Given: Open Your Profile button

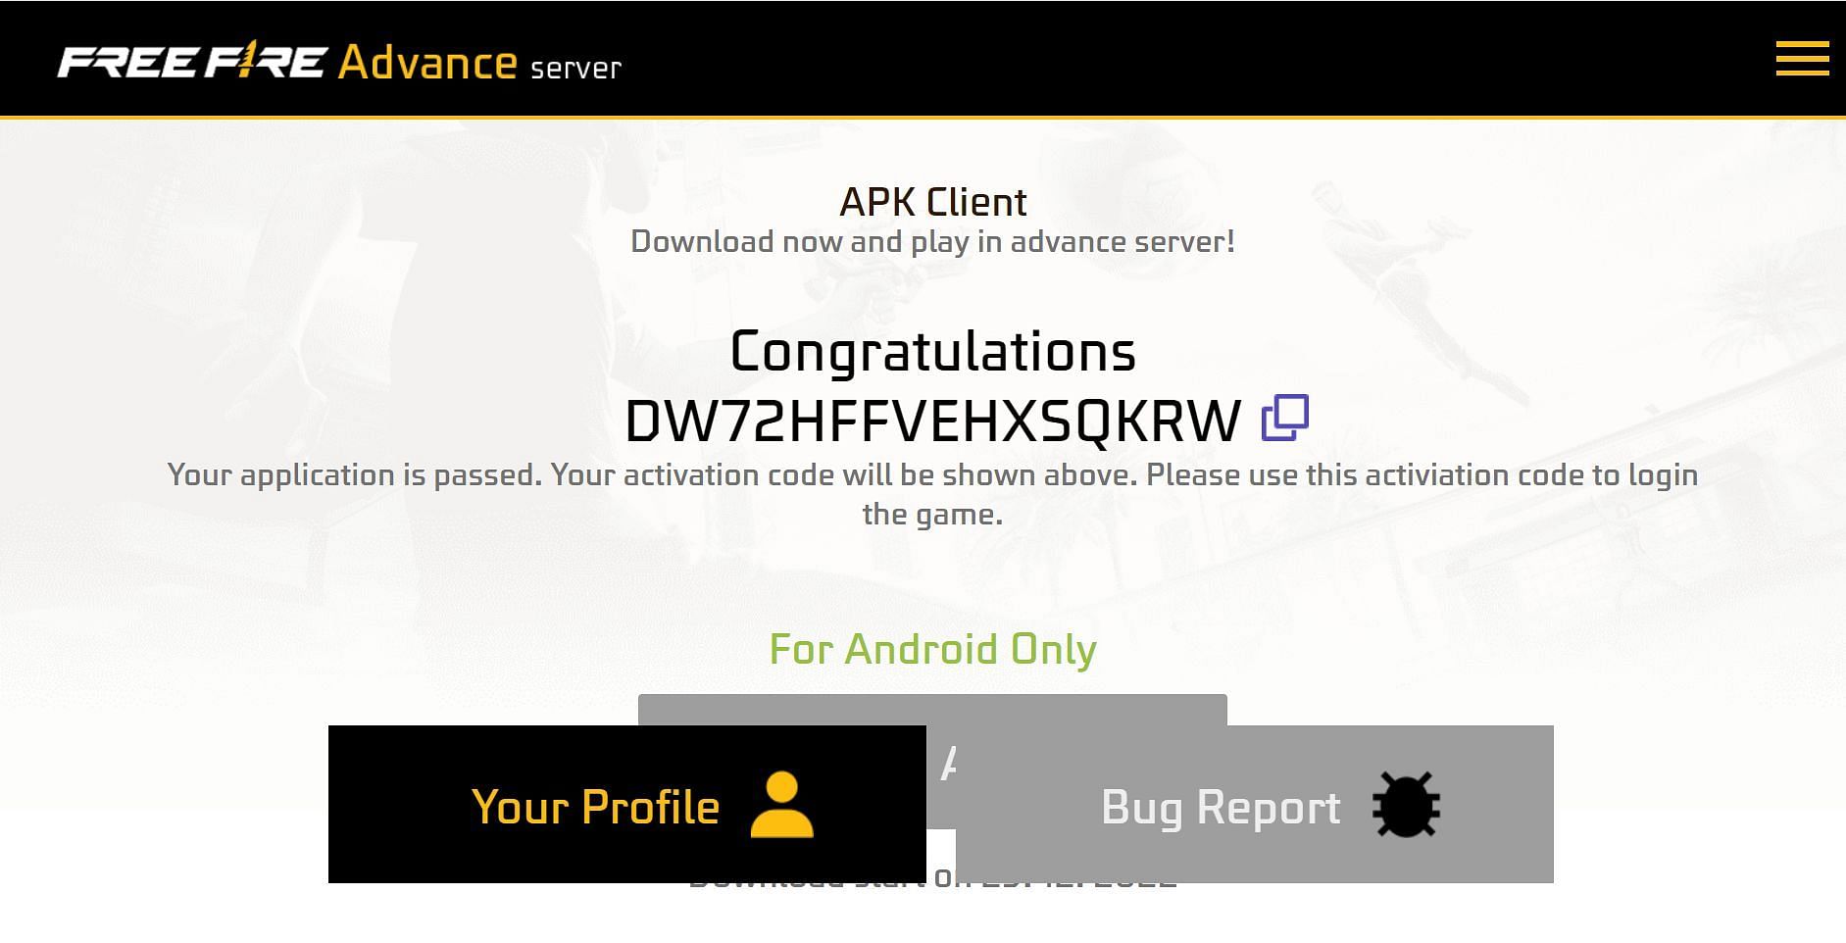Looking at the screenshot, I should [627, 804].
